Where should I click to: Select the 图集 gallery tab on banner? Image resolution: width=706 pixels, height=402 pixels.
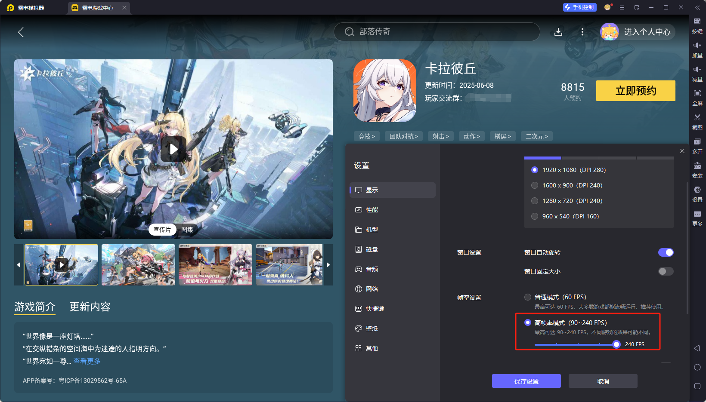click(187, 230)
